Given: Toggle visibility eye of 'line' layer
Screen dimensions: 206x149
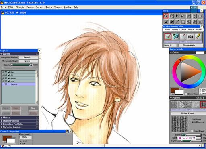Looking at the screenshot, I should (6, 72).
